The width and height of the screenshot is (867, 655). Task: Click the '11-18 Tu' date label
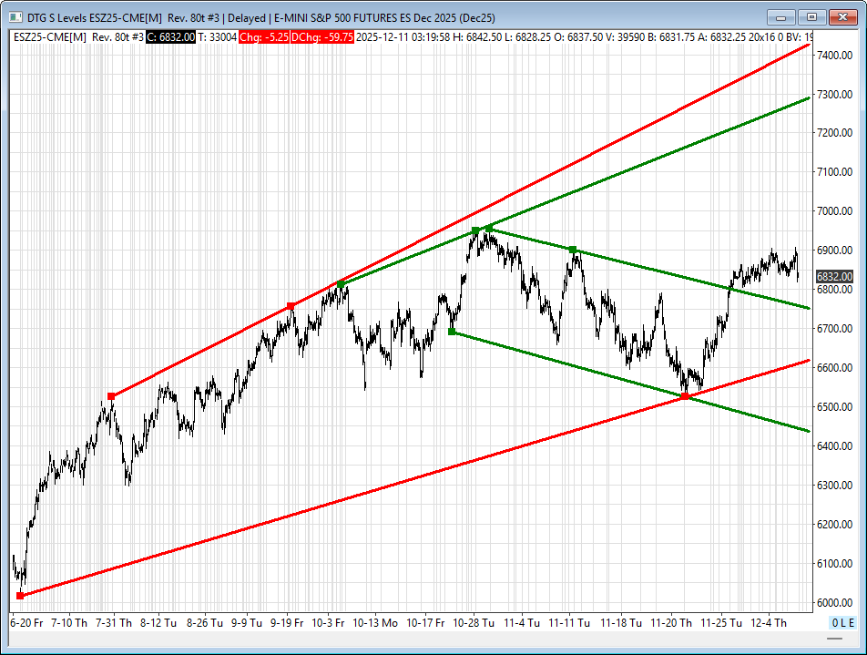(621, 623)
